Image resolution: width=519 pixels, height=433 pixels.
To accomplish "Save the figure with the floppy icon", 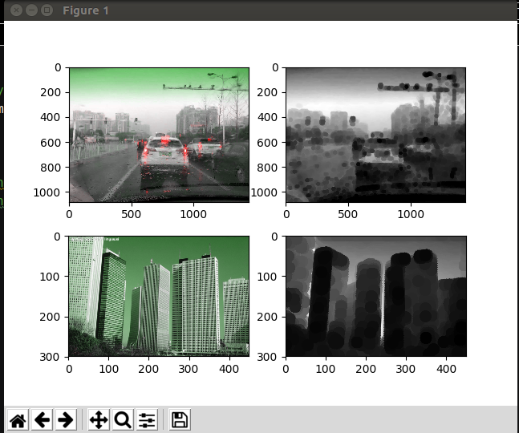I will (x=180, y=419).
